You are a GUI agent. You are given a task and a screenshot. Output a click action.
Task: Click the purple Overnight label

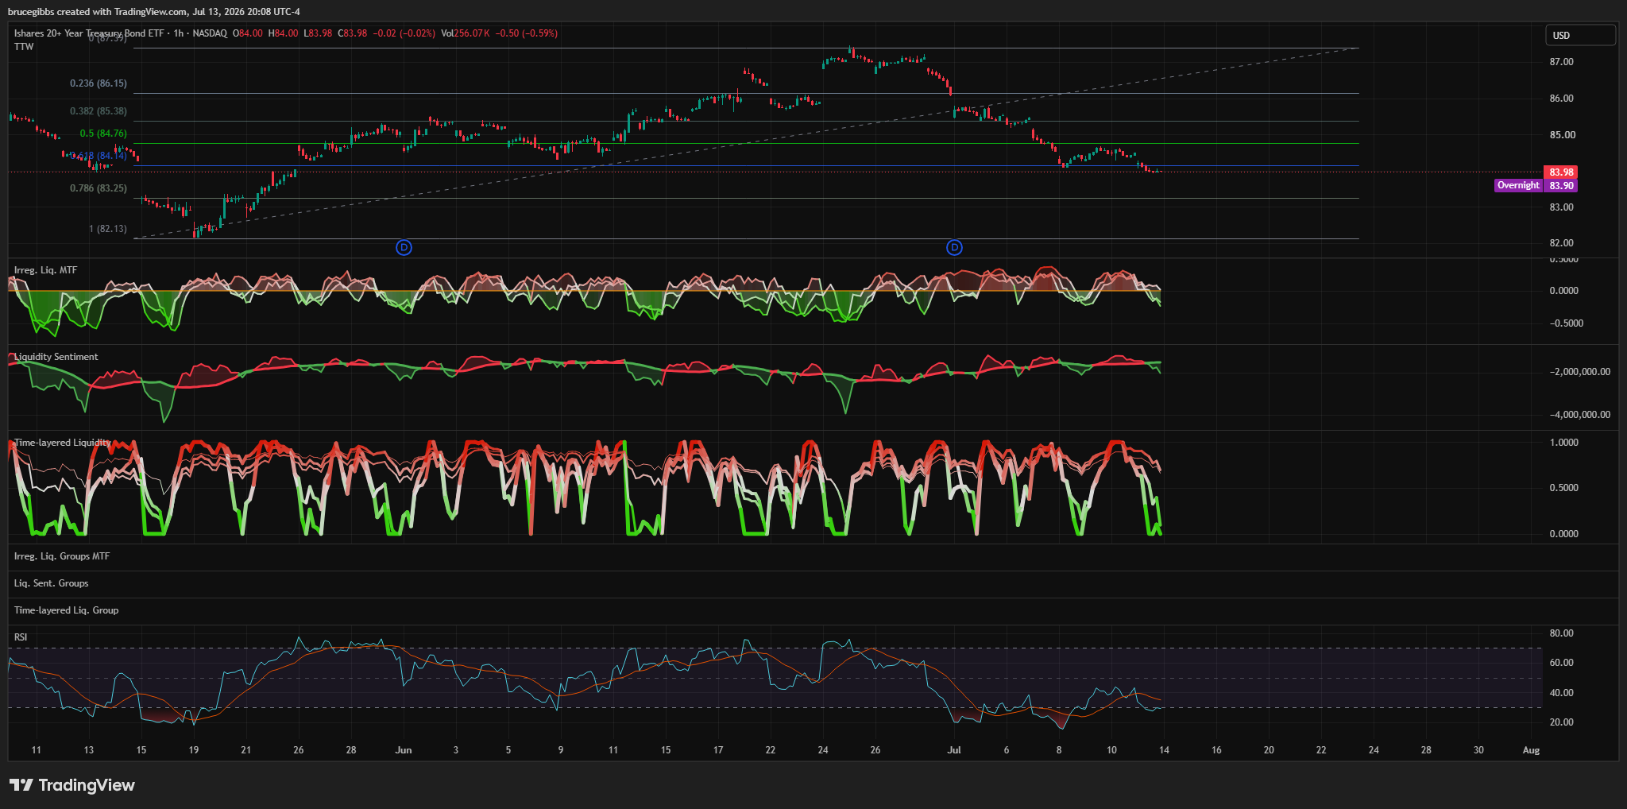(x=1518, y=185)
